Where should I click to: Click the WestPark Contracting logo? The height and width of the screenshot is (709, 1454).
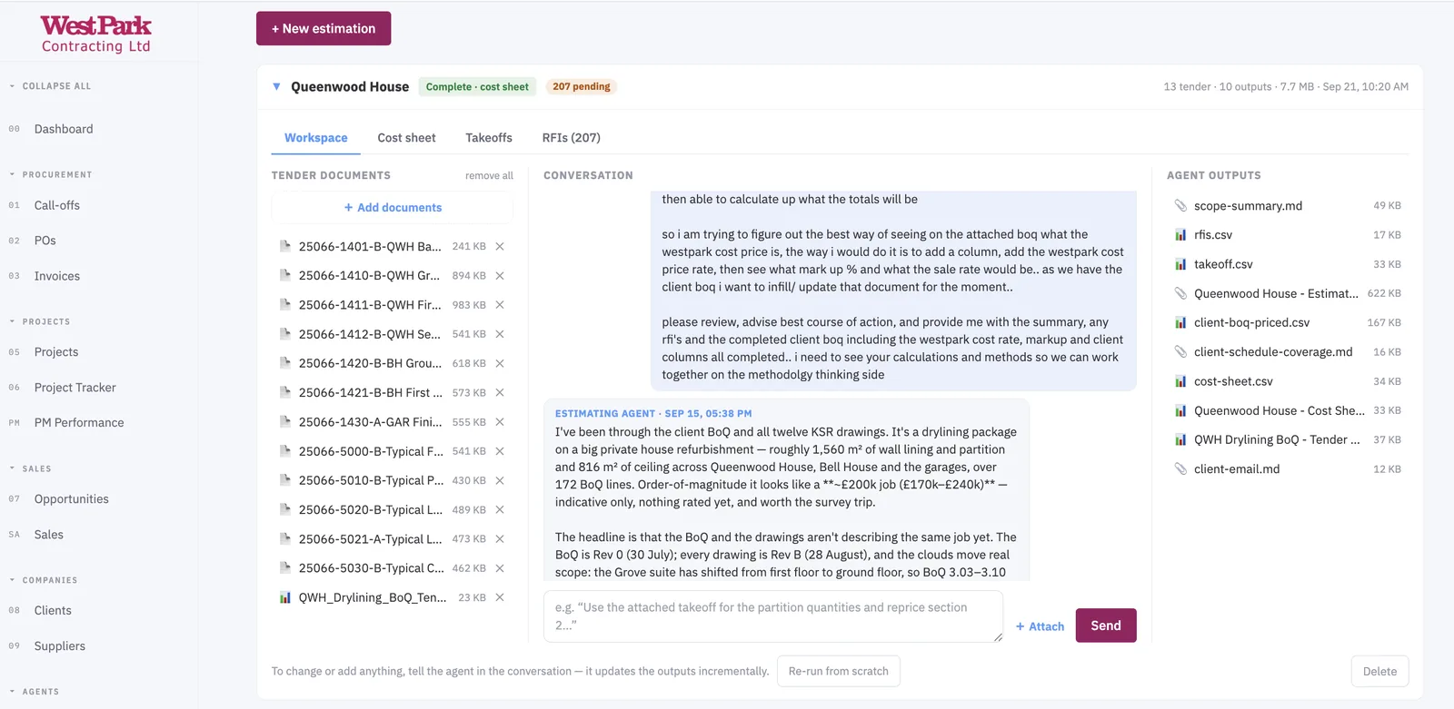(x=96, y=34)
